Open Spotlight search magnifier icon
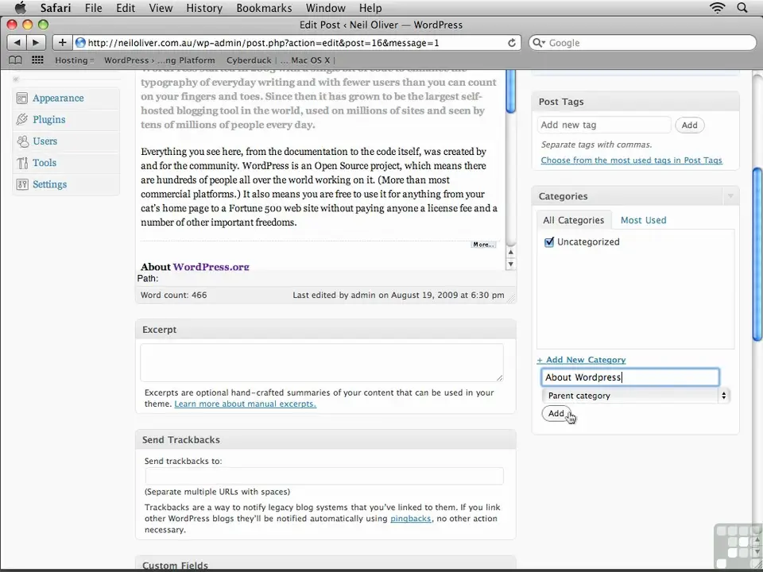The width and height of the screenshot is (763, 572). pos(742,8)
